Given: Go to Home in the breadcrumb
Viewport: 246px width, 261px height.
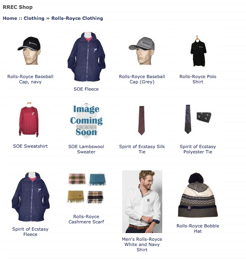Looking at the screenshot, I should point(10,18).
